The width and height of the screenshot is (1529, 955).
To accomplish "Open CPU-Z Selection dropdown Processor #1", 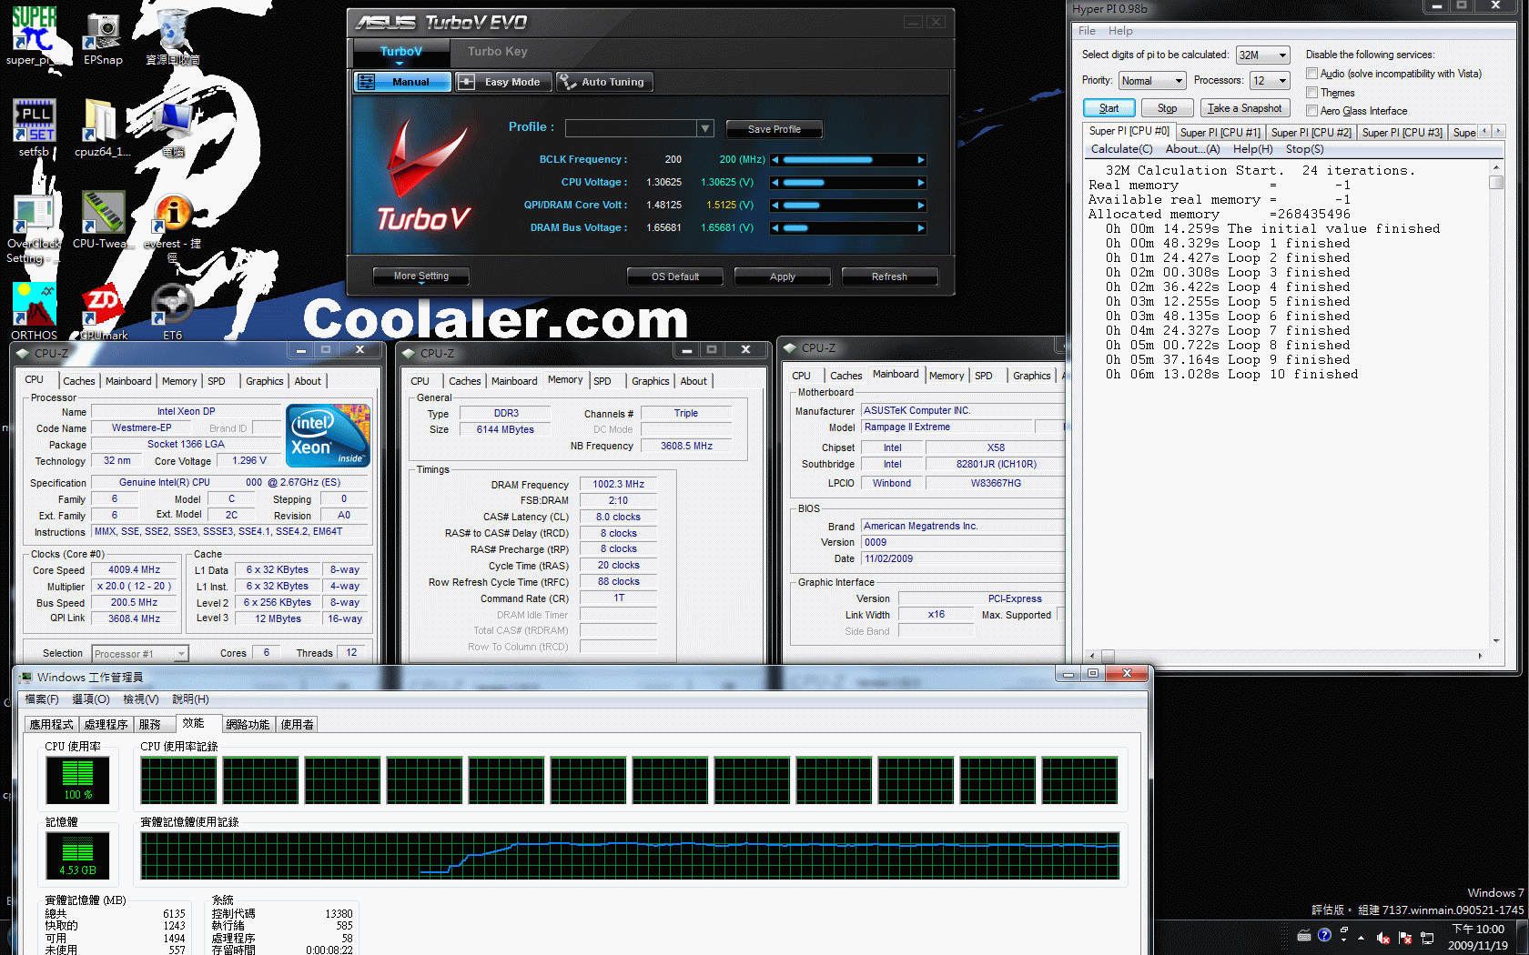I will (139, 653).
